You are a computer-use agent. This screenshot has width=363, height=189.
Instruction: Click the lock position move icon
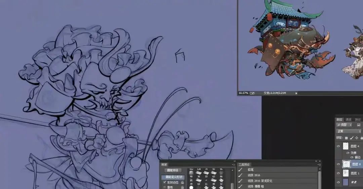357,138
